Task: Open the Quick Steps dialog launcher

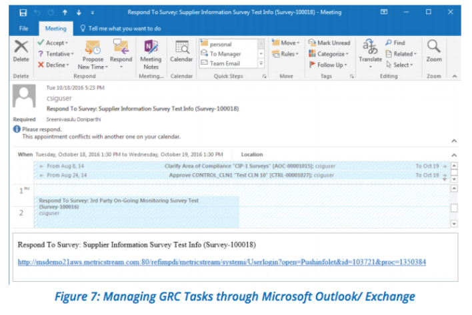Action: coord(264,77)
